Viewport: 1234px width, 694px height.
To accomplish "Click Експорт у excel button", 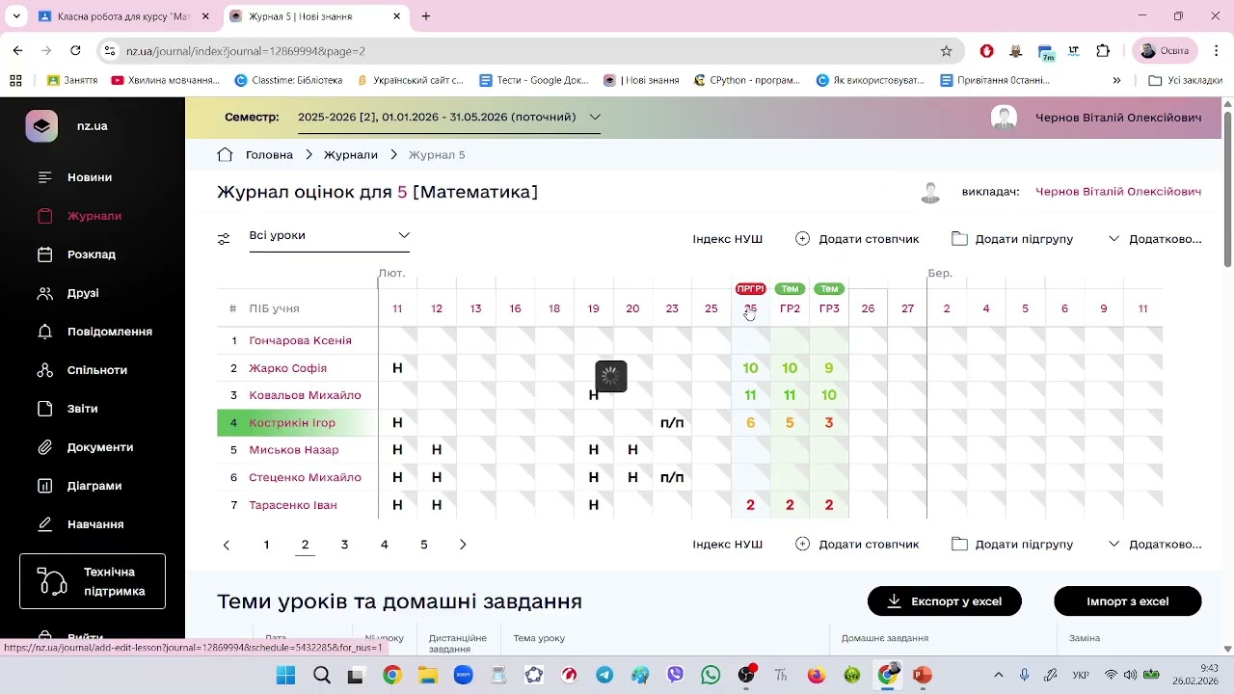I will point(945,601).
